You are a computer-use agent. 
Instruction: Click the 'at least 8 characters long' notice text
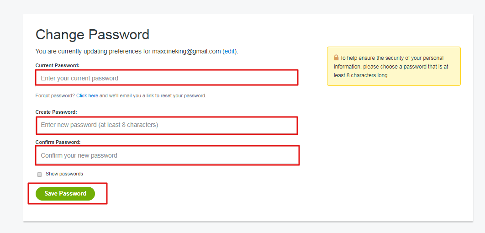click(x=361, y=75)
